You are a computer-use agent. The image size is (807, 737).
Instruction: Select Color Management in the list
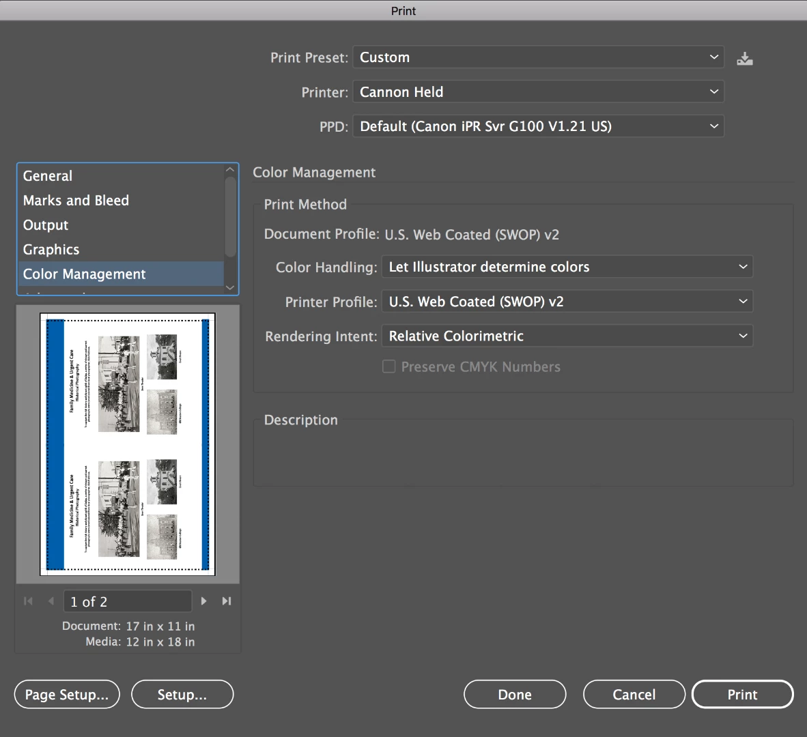(x=121, y=274)
